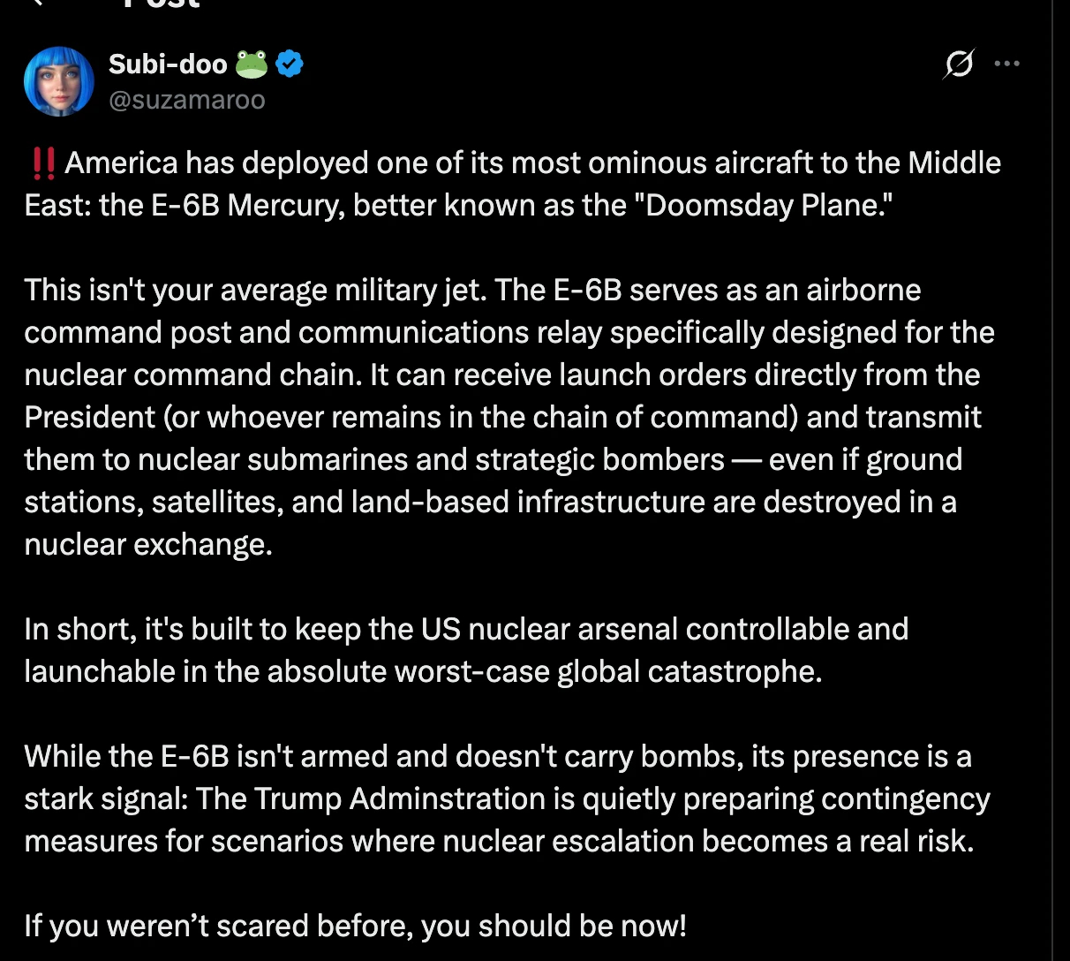Click the words "nuclear exchange."
This screenshot has width=1070, height=961.
[x=148, y=544]
